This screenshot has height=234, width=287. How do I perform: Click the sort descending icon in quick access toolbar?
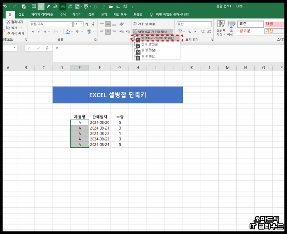(x=125, y=6)
